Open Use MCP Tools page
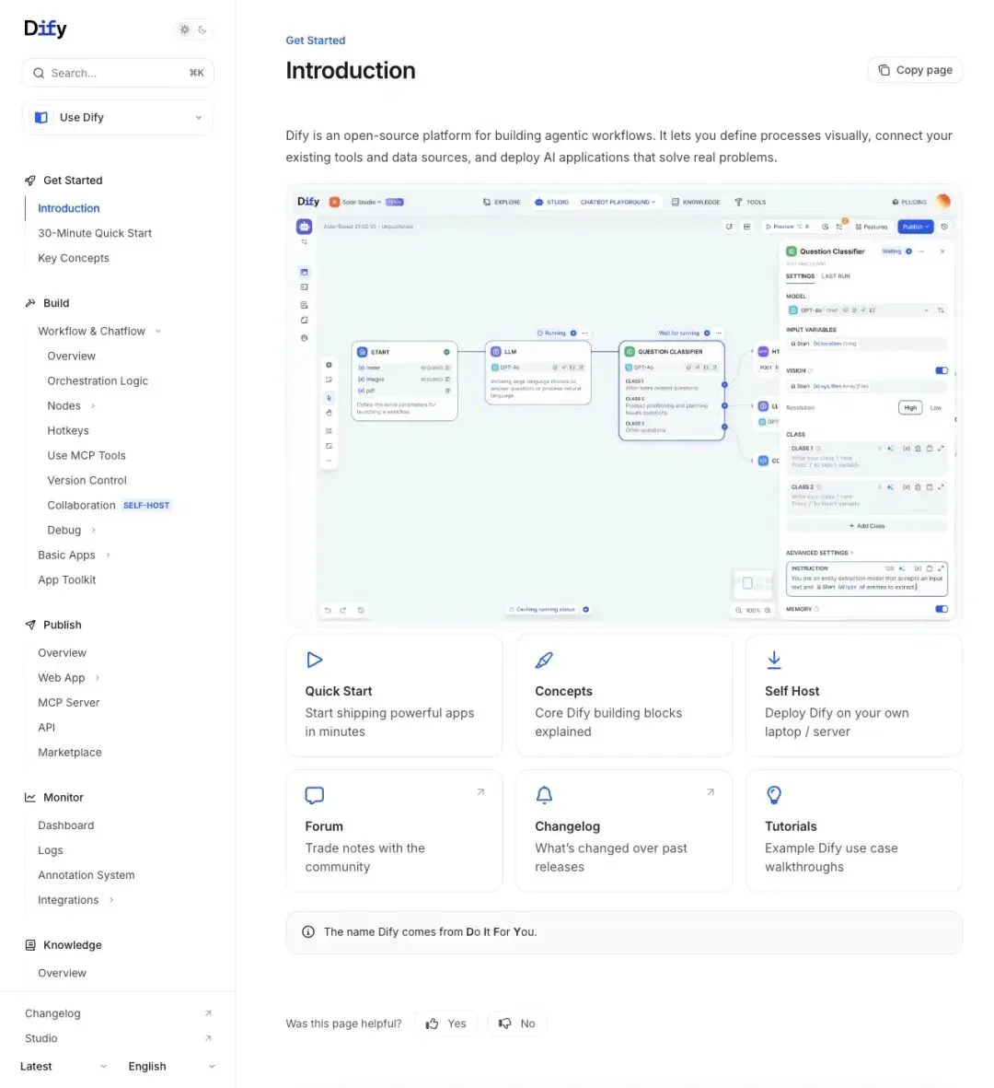 coord(87,456)
